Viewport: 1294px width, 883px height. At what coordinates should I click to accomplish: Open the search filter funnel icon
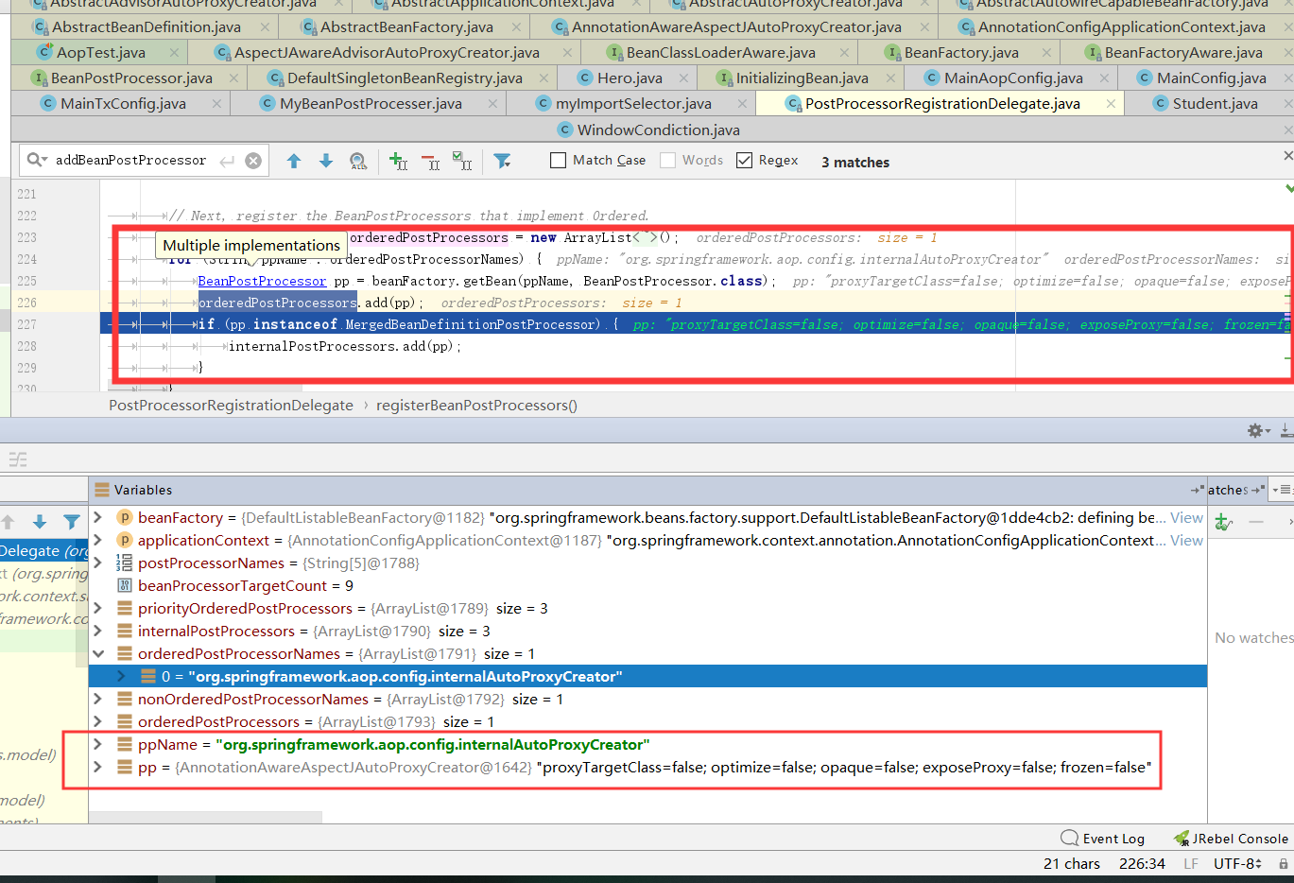pos(503,162)
